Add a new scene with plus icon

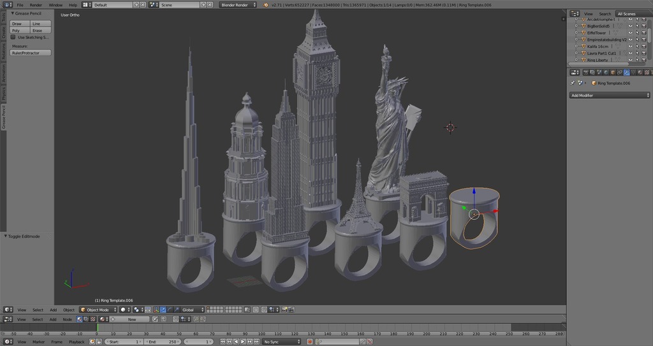click(x=203, y=5)
